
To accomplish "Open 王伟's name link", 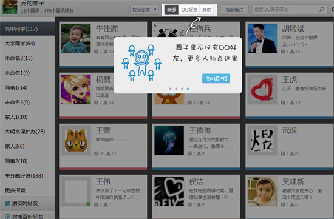I will click(103, 181).
